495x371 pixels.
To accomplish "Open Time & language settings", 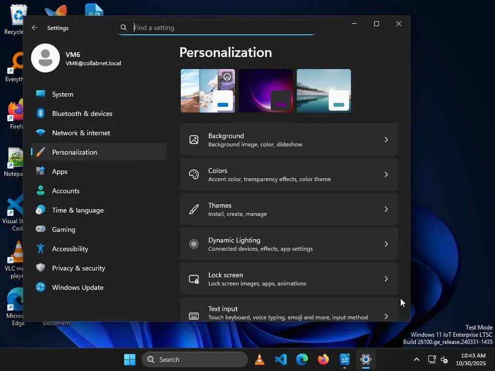I will tap(99, 210).
